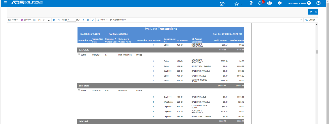Open the hamburger navigation menu
The height and width of the screenshot is (124, 329).
5,2
